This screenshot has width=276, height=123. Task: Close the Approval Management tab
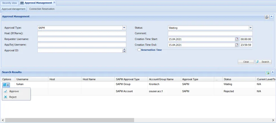click(54, 3)
